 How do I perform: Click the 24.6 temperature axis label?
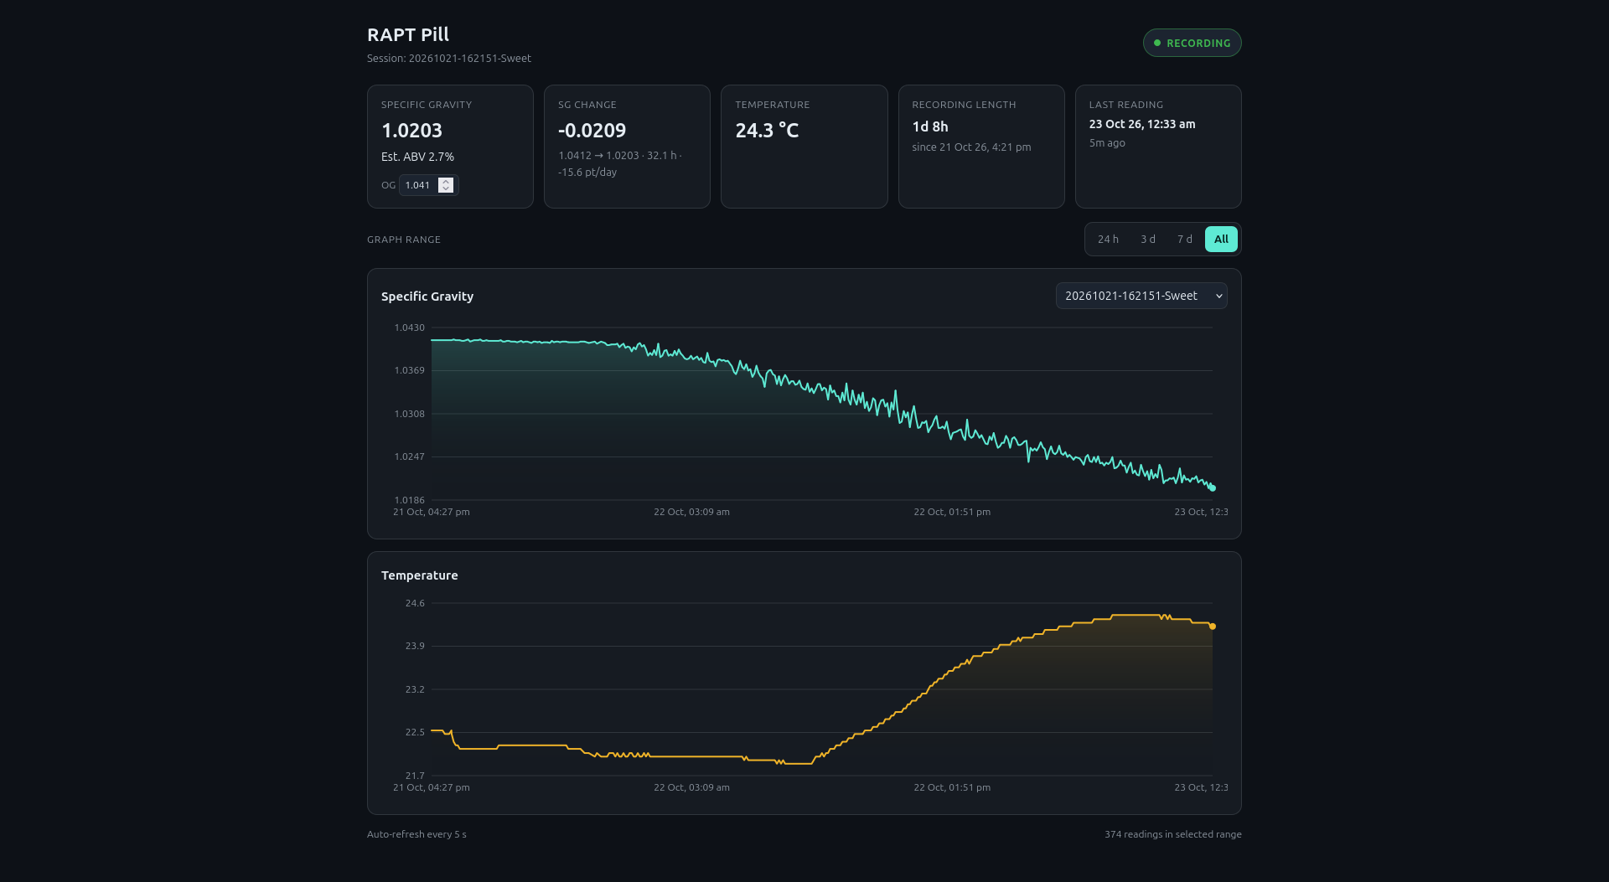[415, 603]
